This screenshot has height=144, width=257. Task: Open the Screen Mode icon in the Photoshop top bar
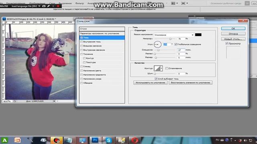click(184, 3)
